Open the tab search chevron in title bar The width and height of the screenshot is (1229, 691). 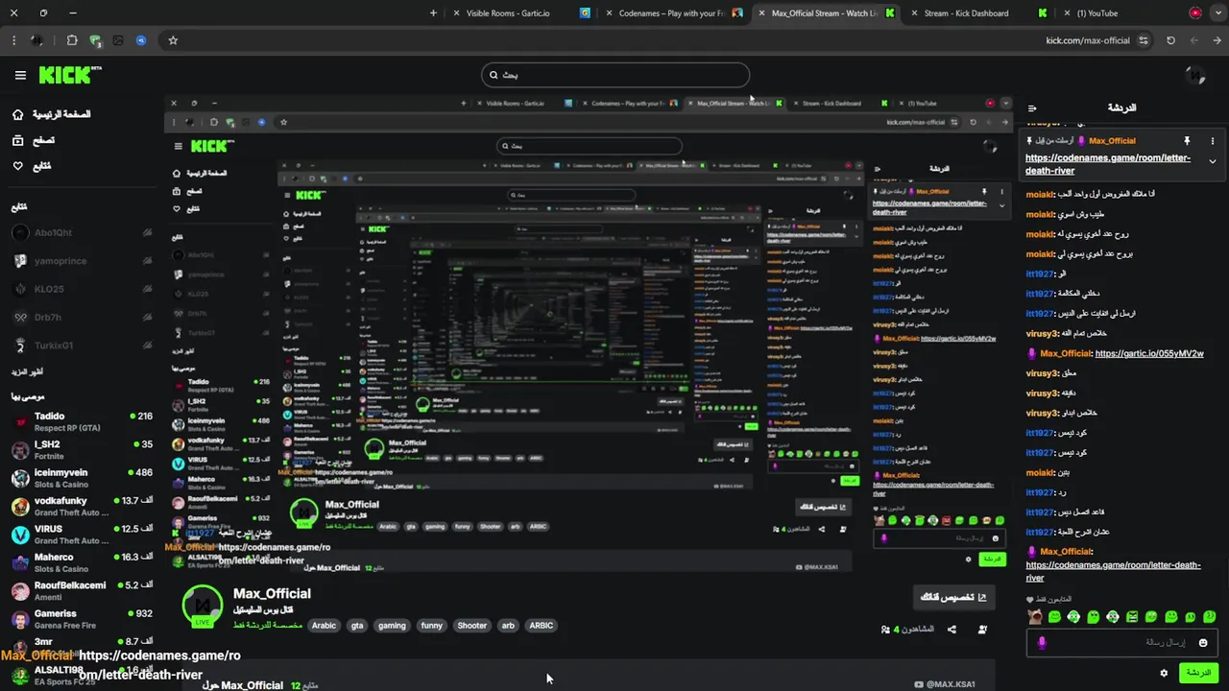(1217, 13)
